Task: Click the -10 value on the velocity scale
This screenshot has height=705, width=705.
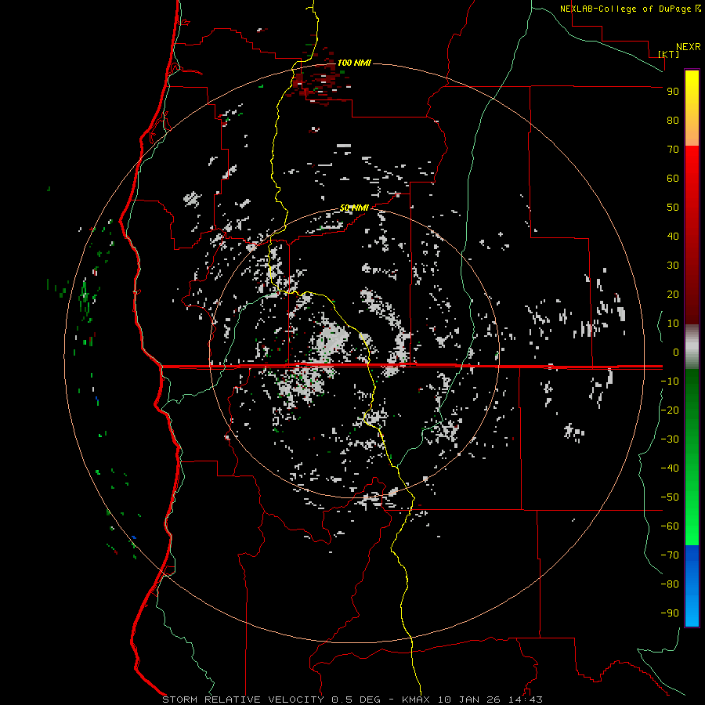Action: (x=670, y=381)
